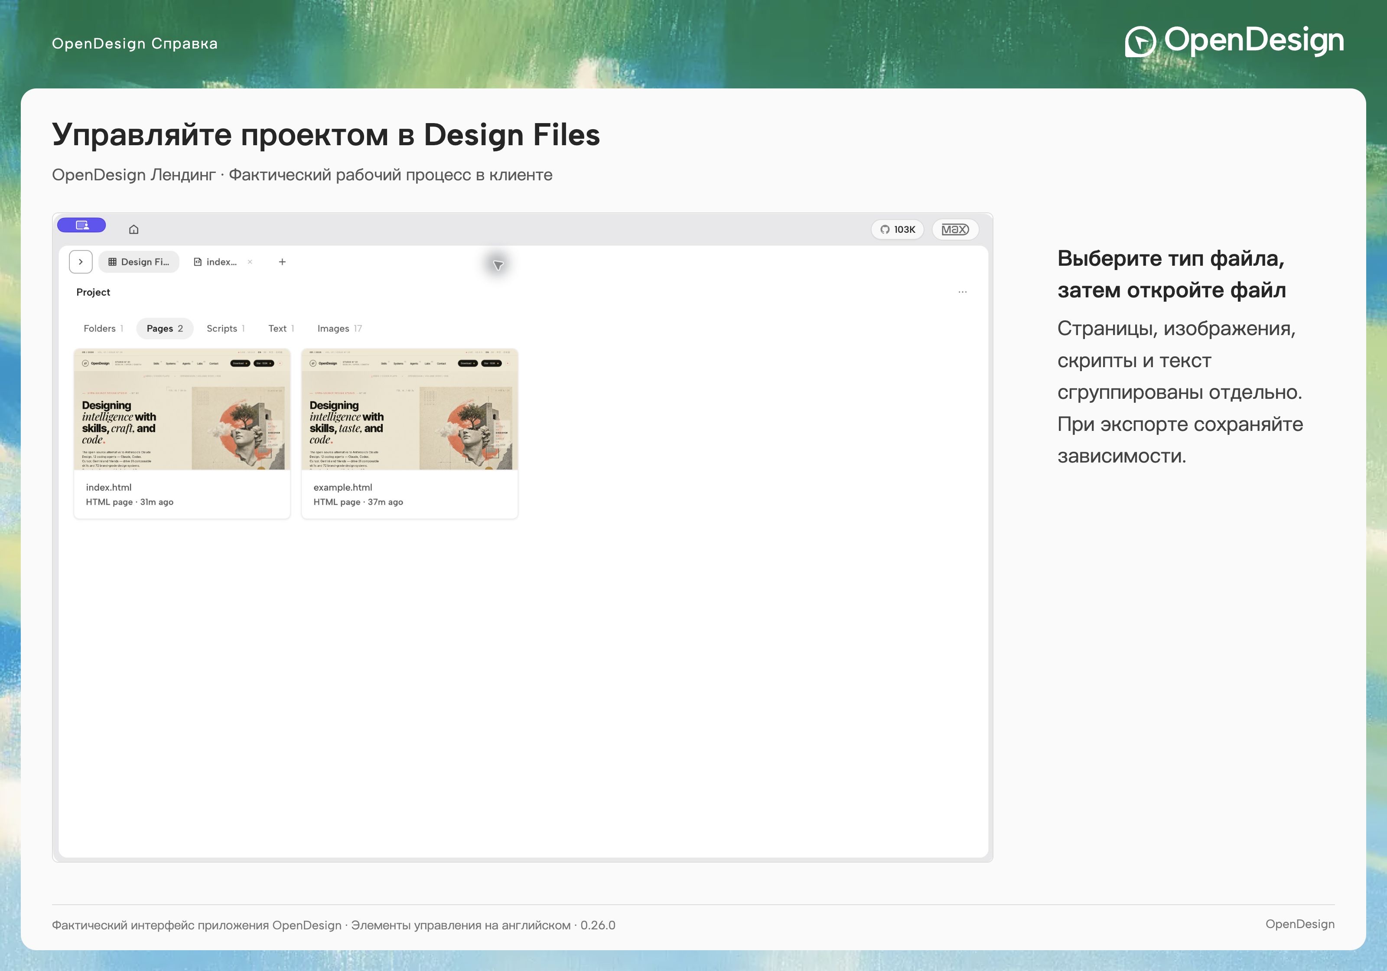This screenshot has width=1387, height=971.
Task: Click the index.html file name
Action: [x=109, y=487]
